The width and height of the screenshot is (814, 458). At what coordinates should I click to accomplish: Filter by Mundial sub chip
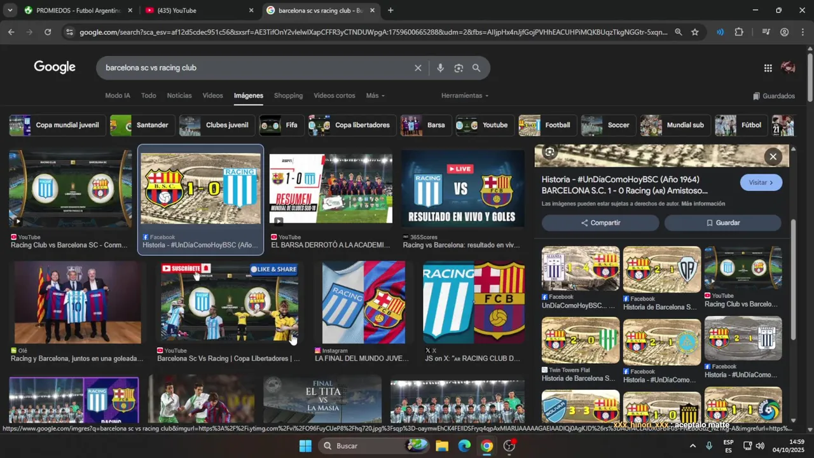point(675,125)
